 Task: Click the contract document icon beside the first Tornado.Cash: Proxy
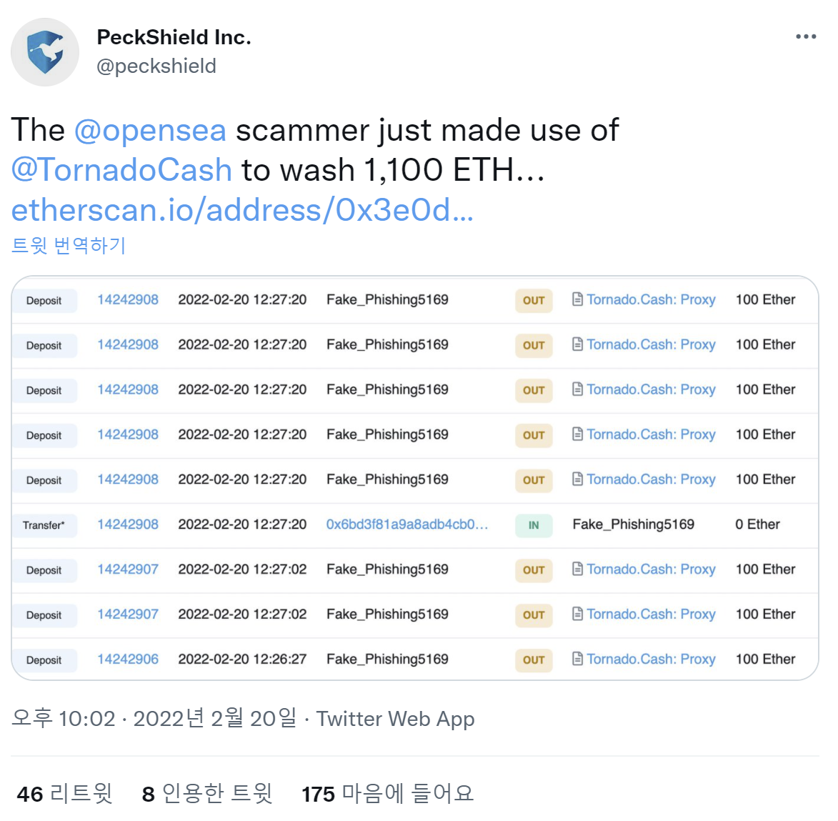577,299
